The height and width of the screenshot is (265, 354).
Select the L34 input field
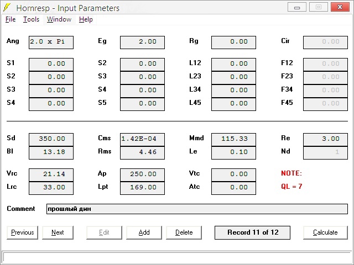233,91
